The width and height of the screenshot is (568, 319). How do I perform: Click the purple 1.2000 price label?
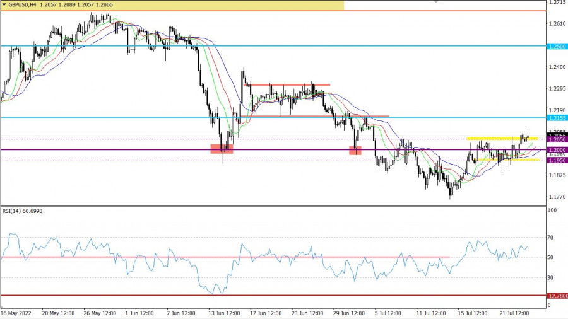557,150
